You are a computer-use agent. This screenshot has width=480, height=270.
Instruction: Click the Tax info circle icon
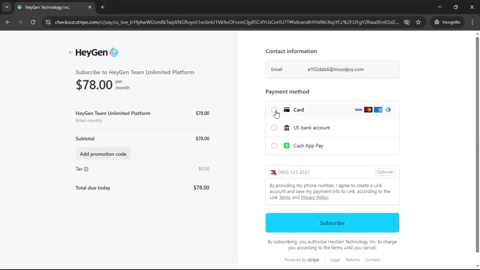86,169
